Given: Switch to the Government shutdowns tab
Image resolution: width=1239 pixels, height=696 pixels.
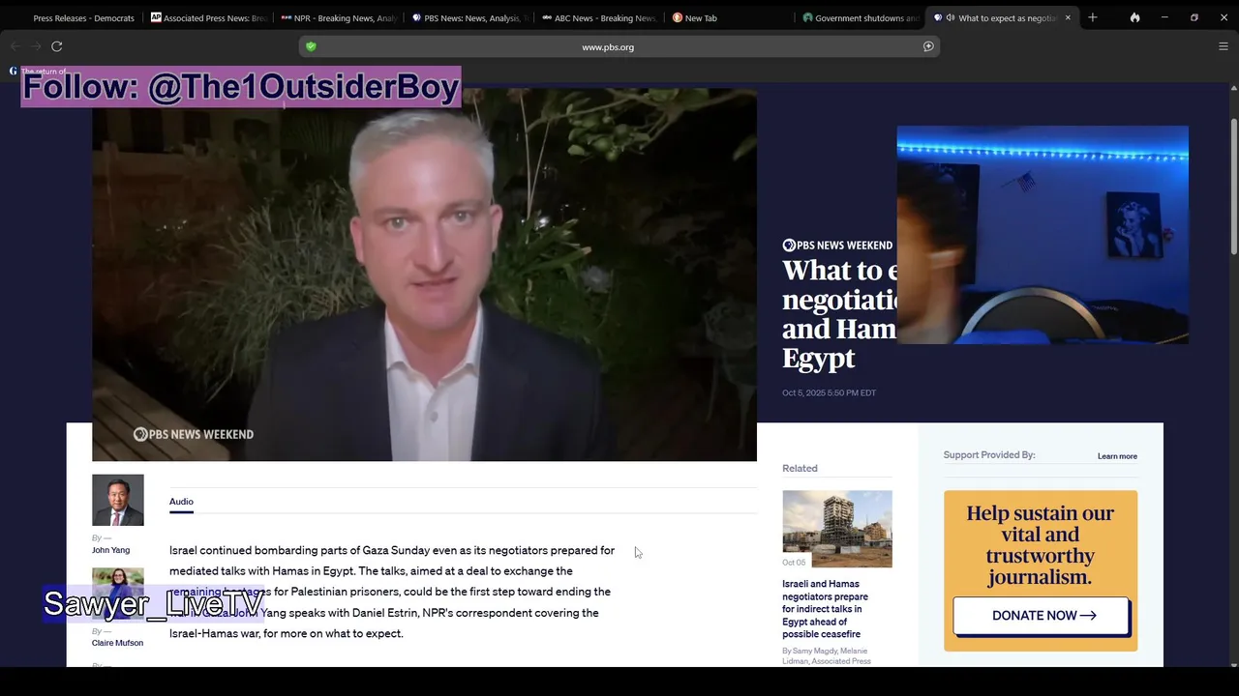Looking at the screenshot, I should pos(861,17).
